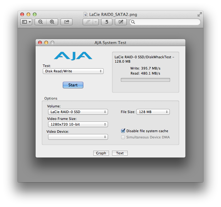The image size is (221, 207).
Task: Close the Preview window
Action: tap(22, 14)
